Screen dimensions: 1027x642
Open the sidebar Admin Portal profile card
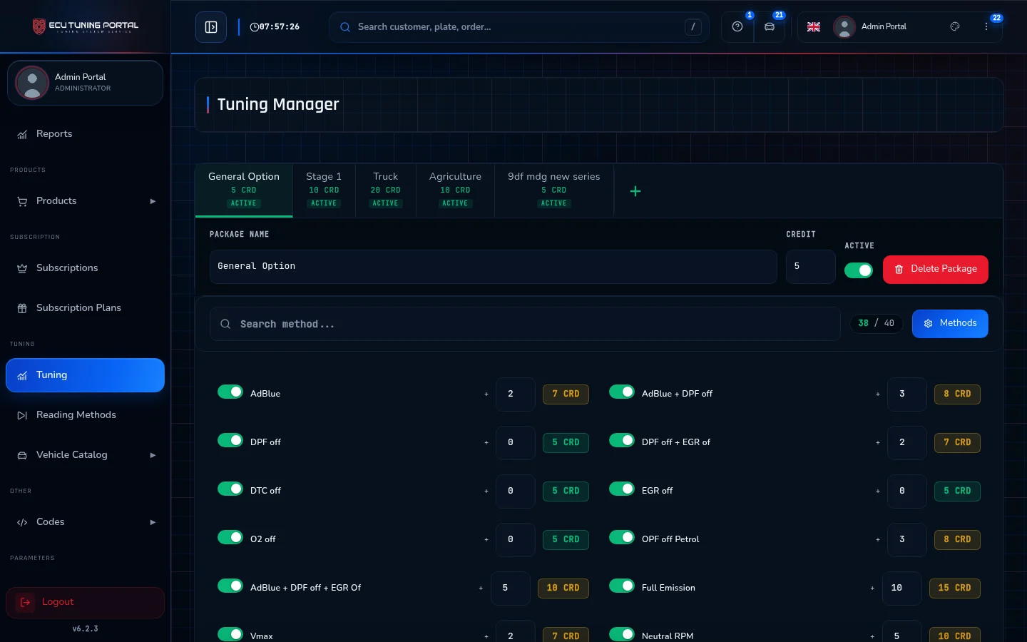[x=86, y=83]
